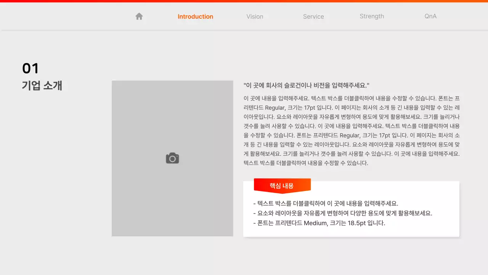Click the home symbol left of Introduction
This screenshot has height=275, width=488.
[139, 16]
